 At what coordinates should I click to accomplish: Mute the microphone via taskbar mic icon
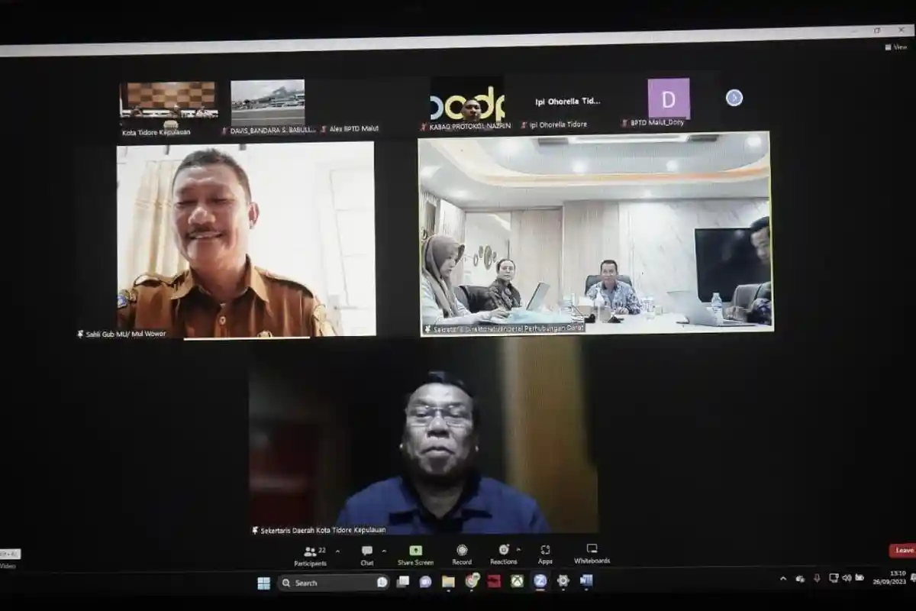pos(818,577)
